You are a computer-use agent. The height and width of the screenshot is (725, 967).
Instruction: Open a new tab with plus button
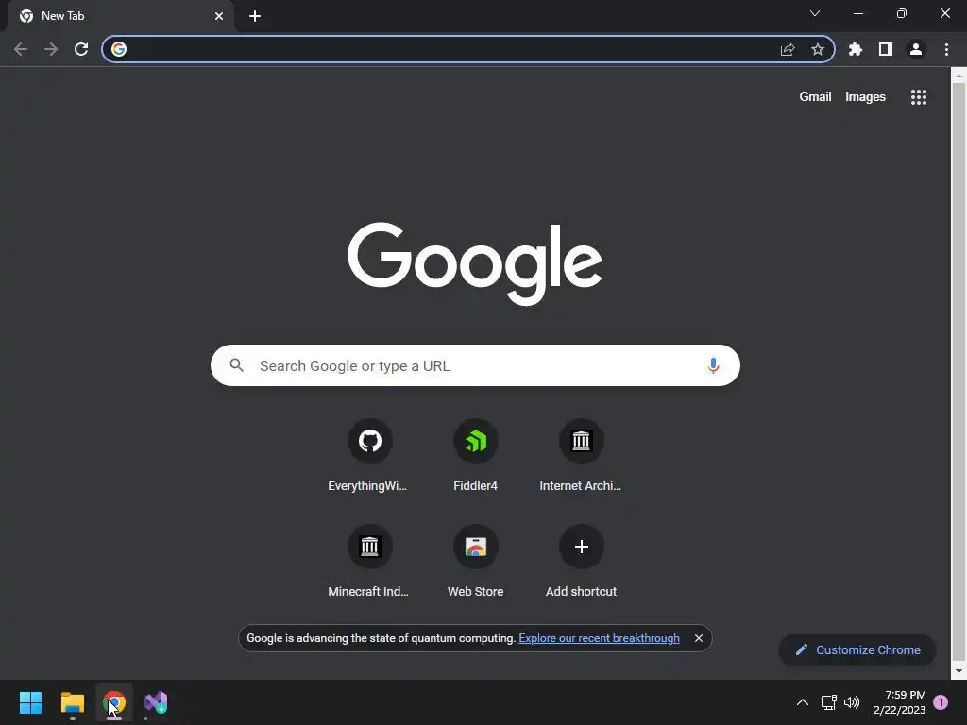[x=255, y=16]
